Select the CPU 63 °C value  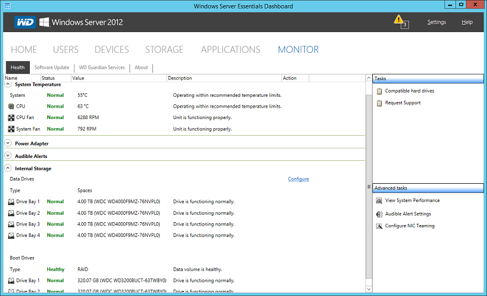[83, 106]
